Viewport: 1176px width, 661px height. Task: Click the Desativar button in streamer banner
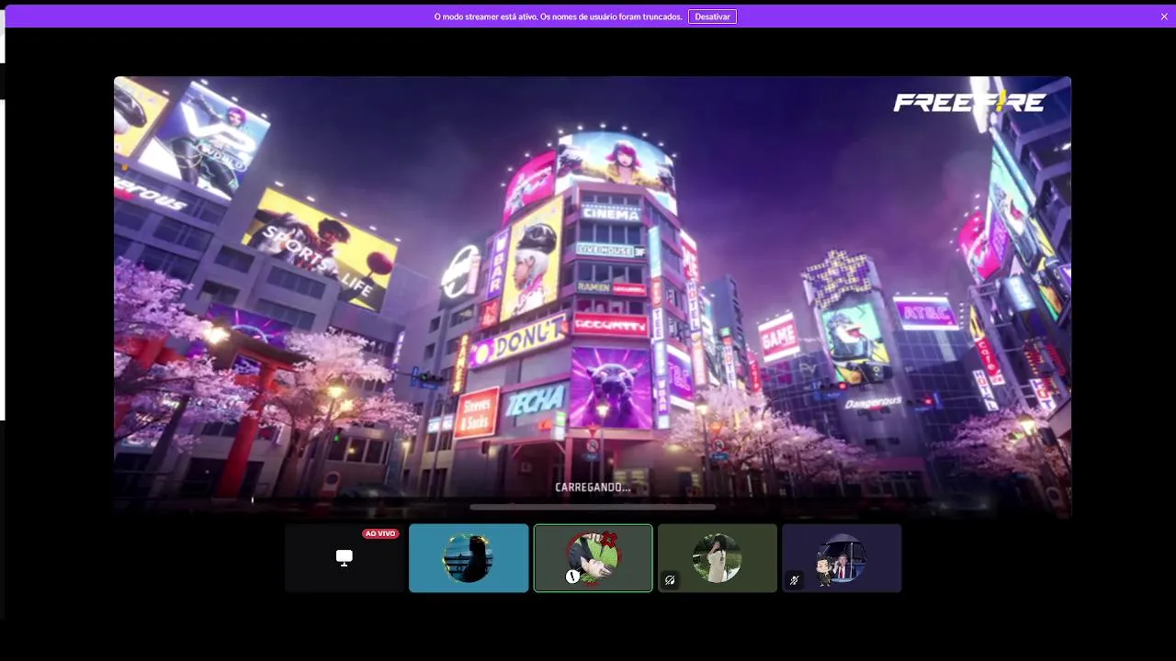point(712,17)
